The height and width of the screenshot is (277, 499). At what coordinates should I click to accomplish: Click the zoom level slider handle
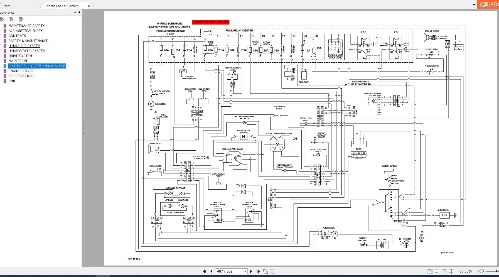tap(496, 271)
